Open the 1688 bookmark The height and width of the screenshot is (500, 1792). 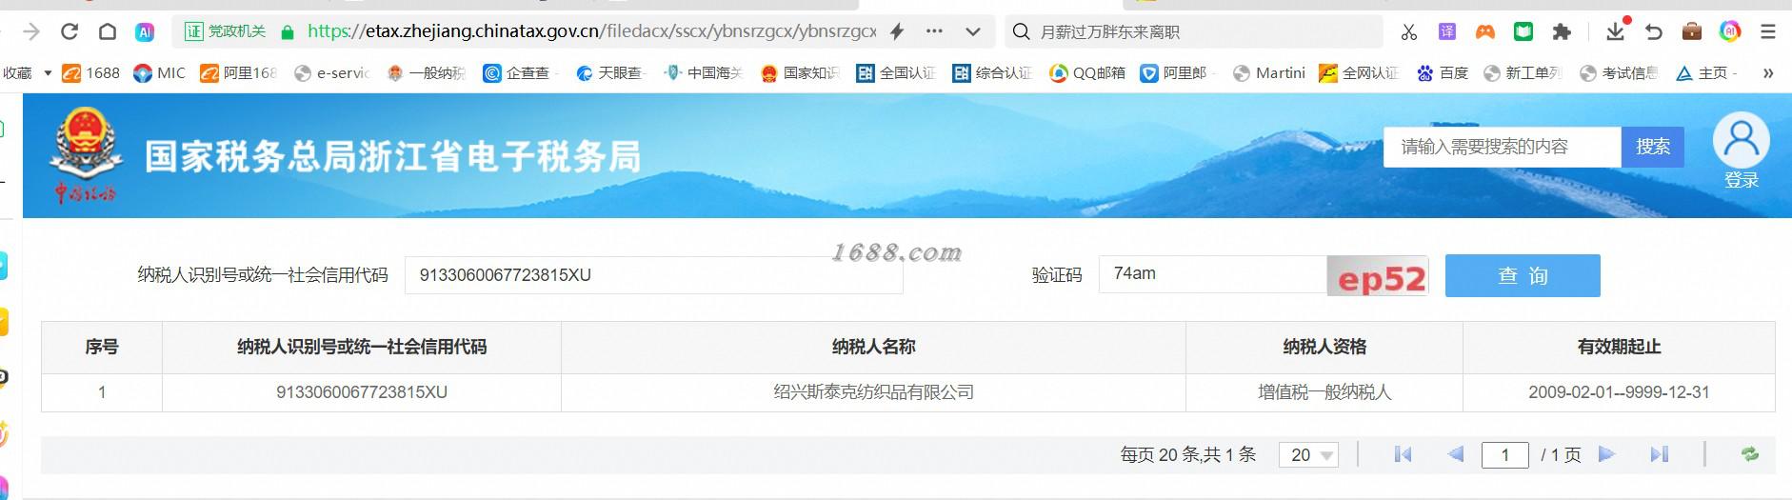tap(91, 73)
